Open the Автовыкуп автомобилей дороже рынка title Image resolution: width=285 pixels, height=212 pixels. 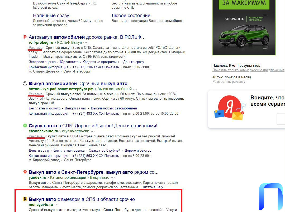click(87, 37)
